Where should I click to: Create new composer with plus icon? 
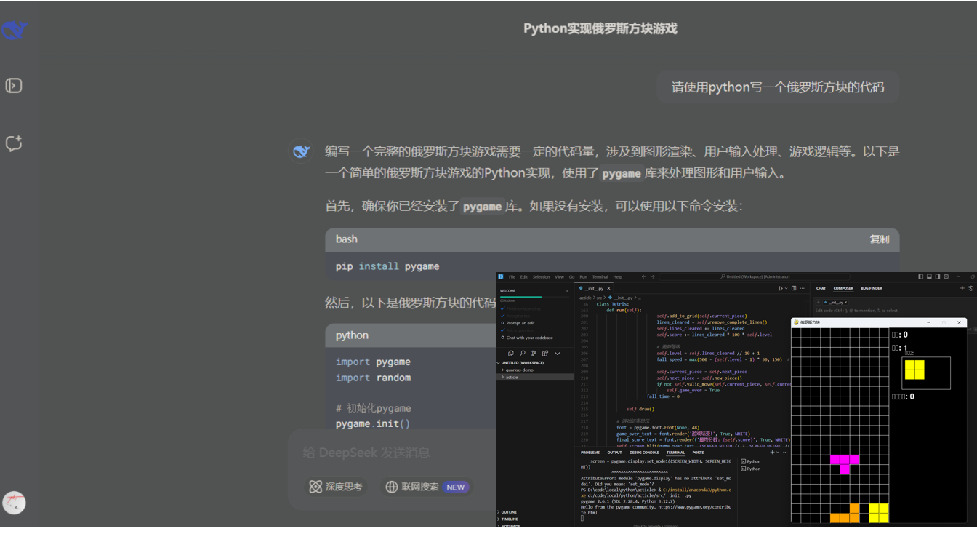coord(962,288)
